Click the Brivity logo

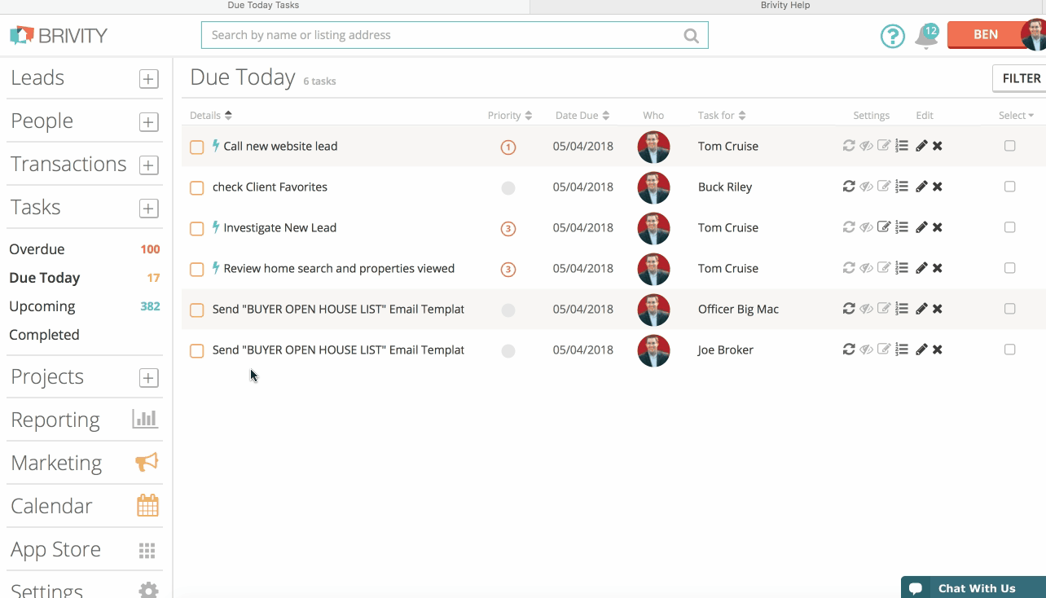(x=59, y=35)
